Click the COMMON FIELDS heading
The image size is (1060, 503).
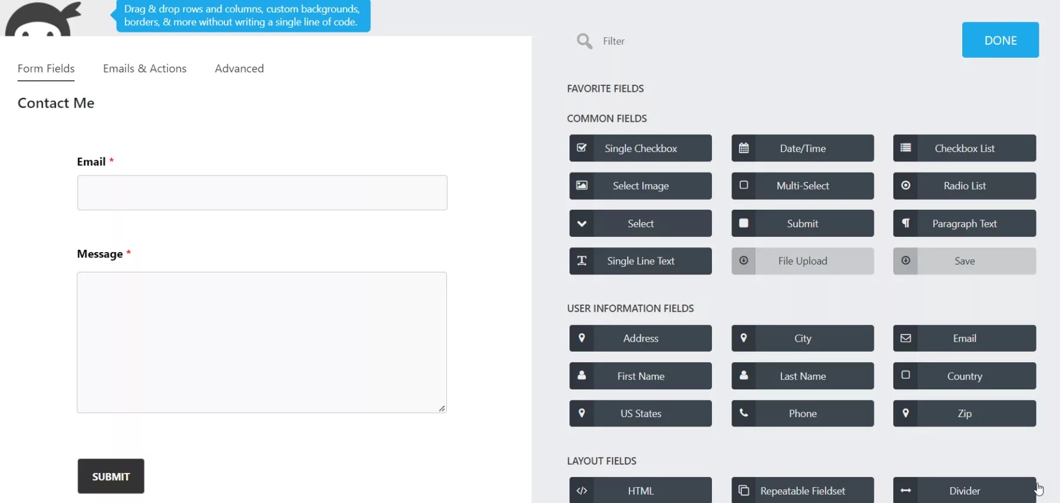[x=607, y=118]
